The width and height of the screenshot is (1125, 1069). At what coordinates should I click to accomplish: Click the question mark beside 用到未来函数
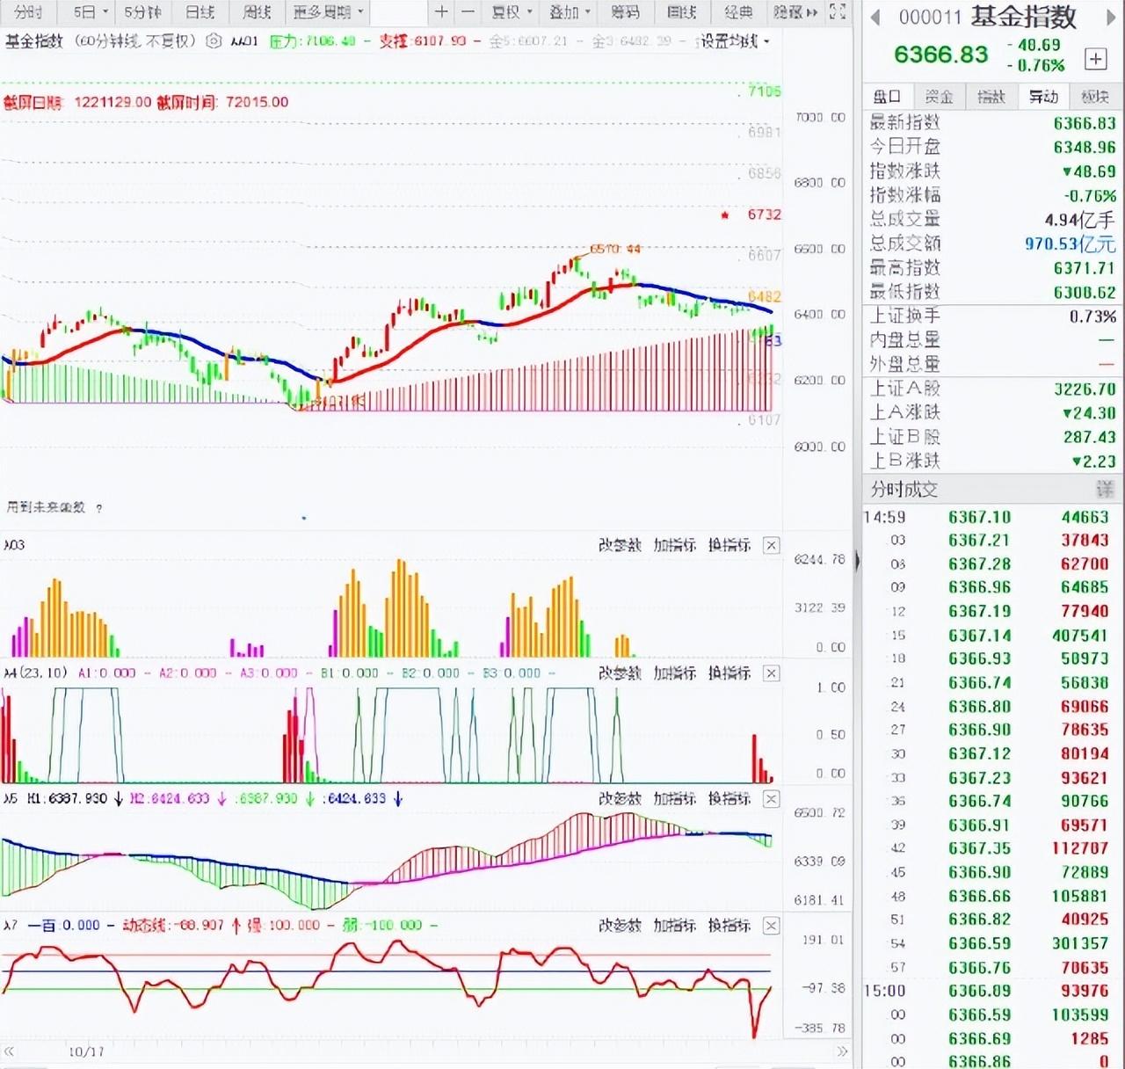[98, 508]
